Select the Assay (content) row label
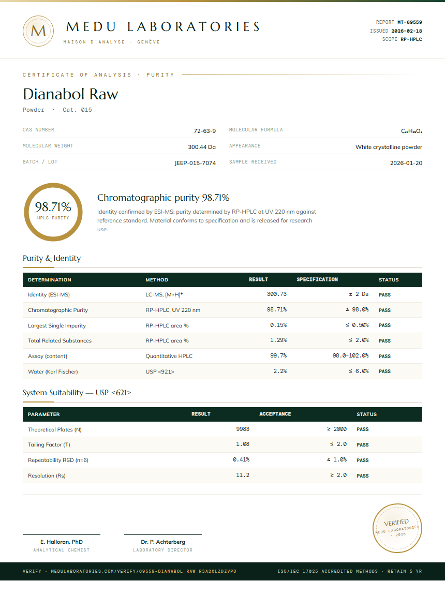 [48, 356]
